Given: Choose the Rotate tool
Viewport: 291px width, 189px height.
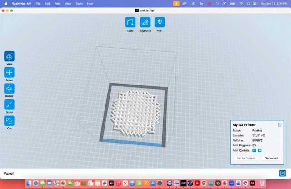Looking at the screenshot, I should tap(9, 89).
